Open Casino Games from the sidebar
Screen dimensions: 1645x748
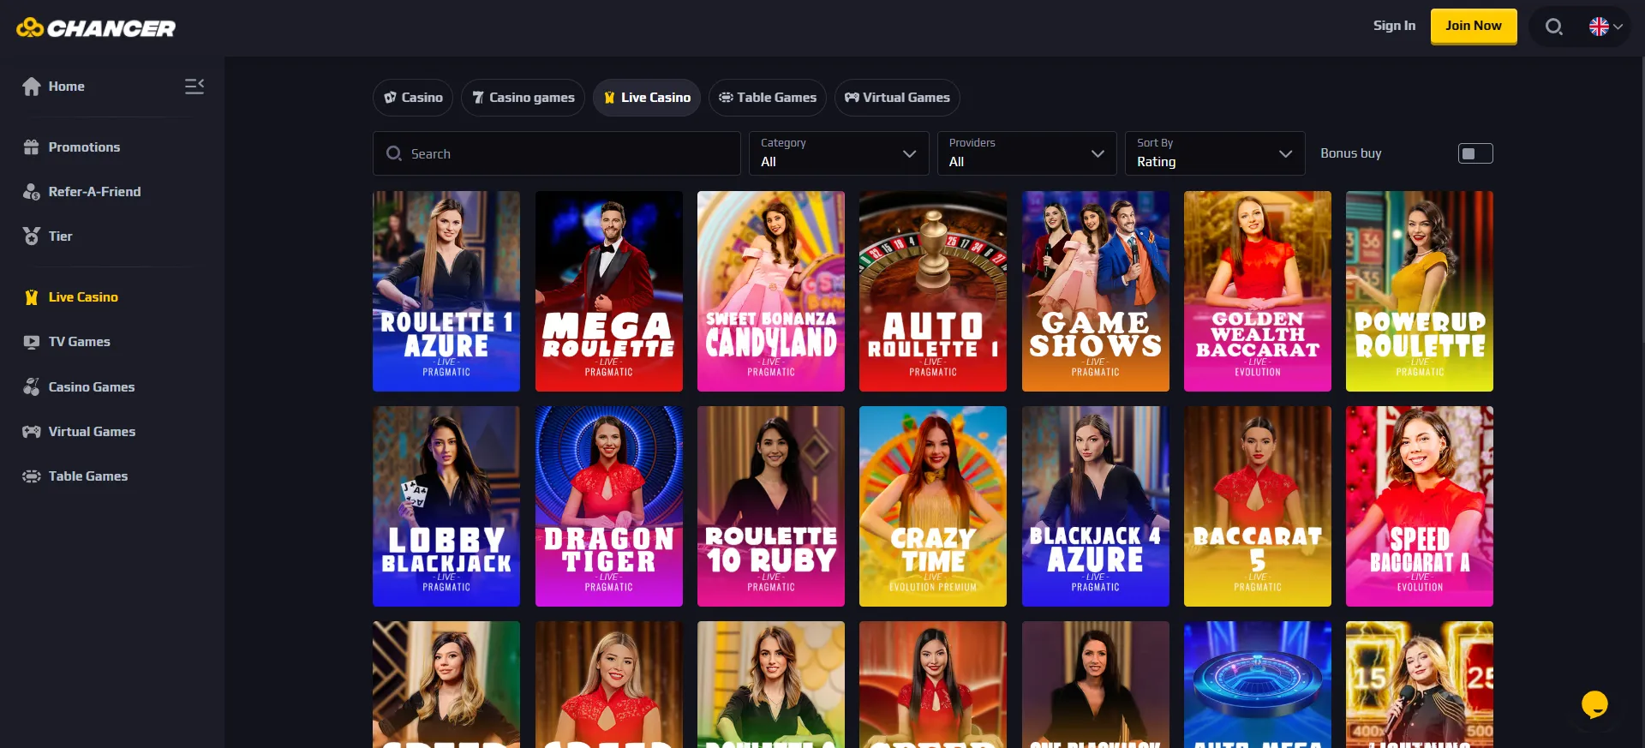(92, 387)
